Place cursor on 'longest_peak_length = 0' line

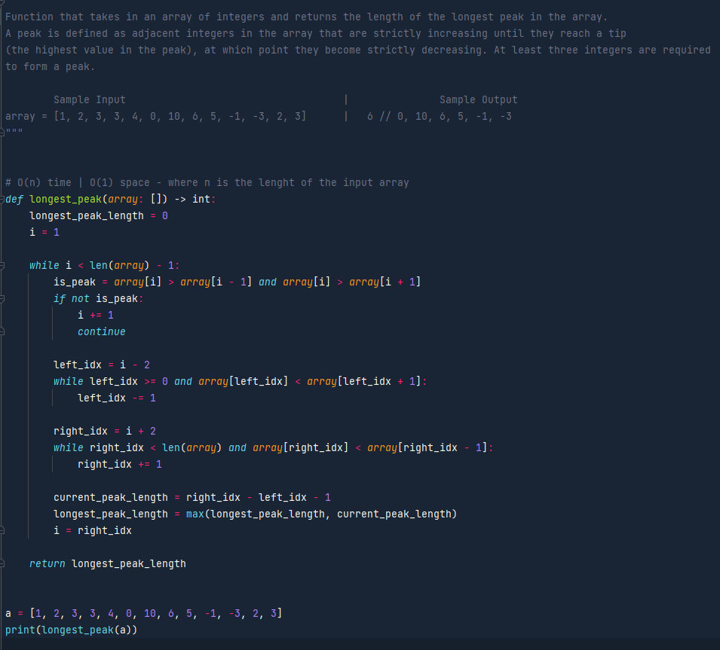[99, 215]
